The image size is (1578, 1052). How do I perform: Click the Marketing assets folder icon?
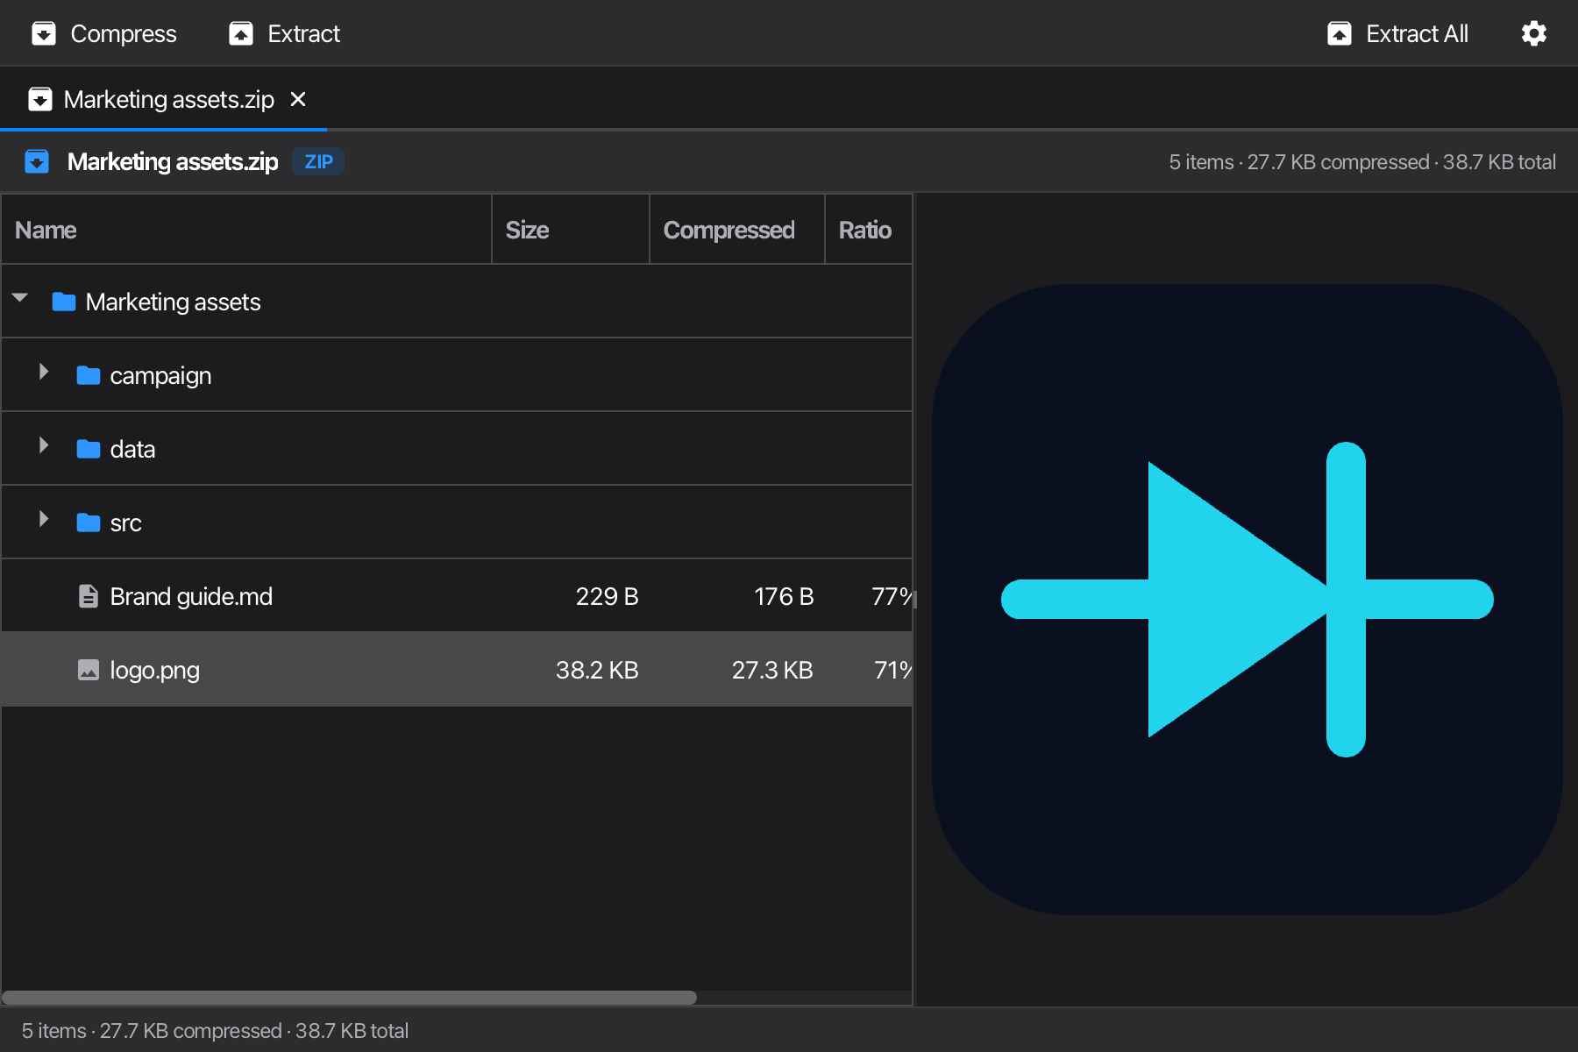click(x=64, y=302)
